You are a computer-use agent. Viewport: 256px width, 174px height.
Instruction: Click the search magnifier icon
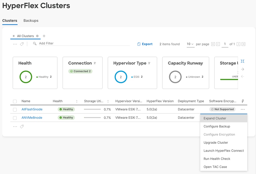pos(35,43)
